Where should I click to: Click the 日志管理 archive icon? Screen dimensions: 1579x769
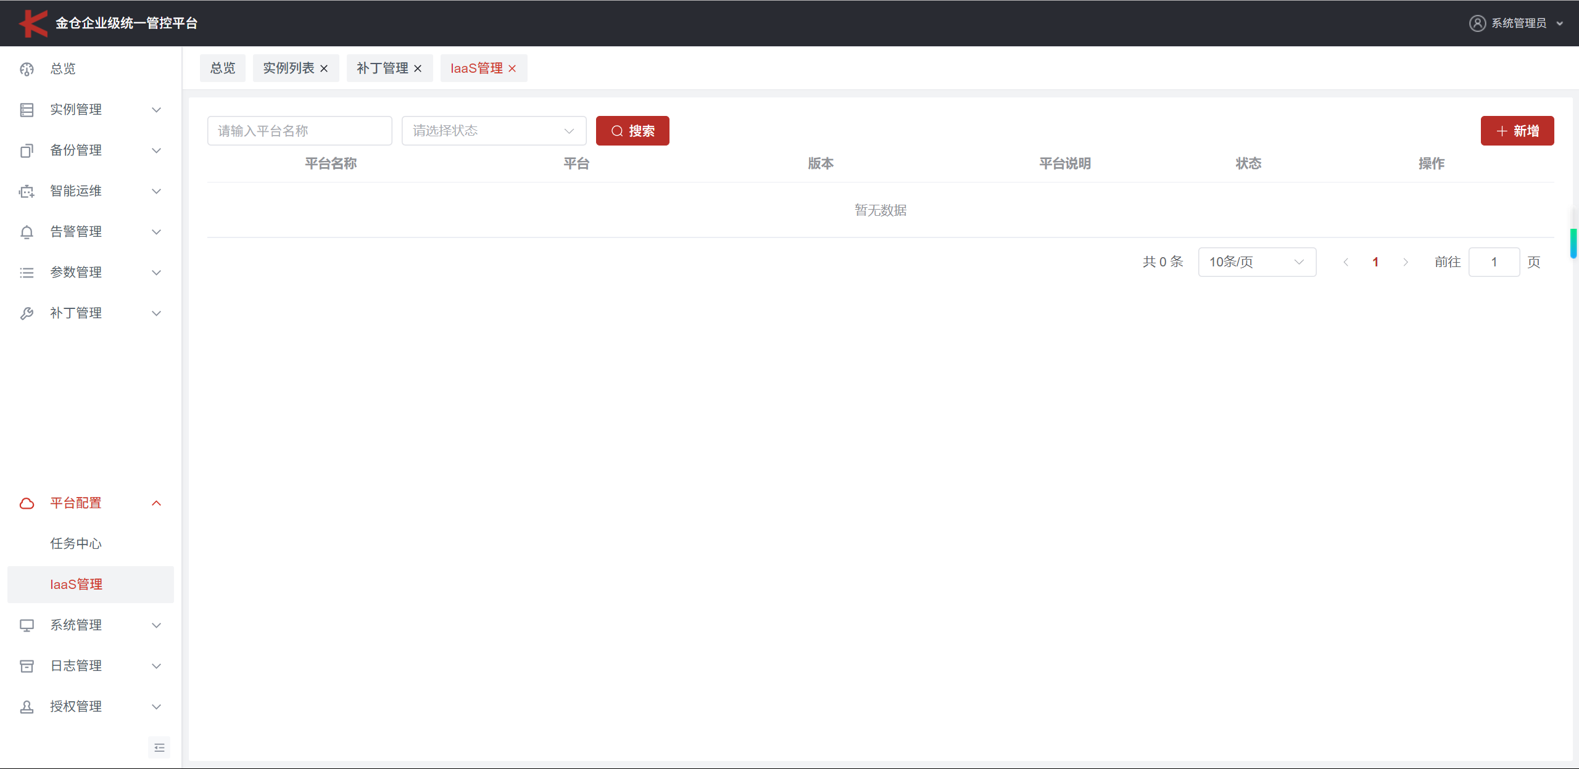coord(27,666)
